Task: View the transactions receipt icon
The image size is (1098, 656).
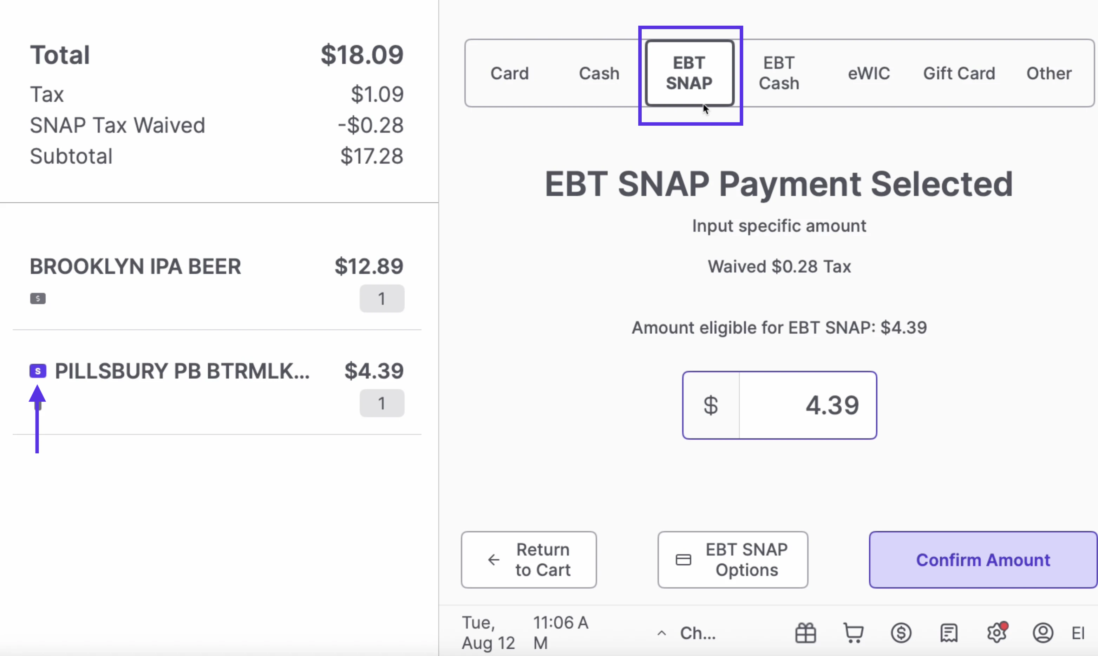Action: click(x=949, y=632)
